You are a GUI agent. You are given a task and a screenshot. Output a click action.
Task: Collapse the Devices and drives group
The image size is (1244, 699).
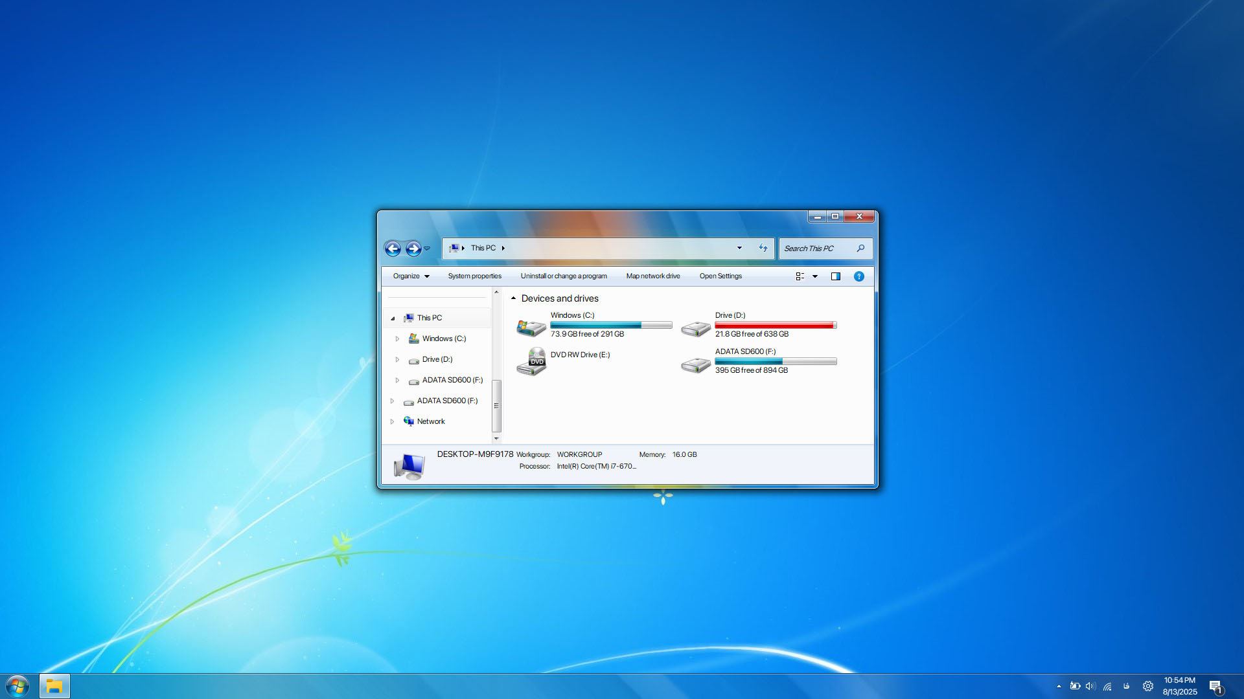click(513, 298)
